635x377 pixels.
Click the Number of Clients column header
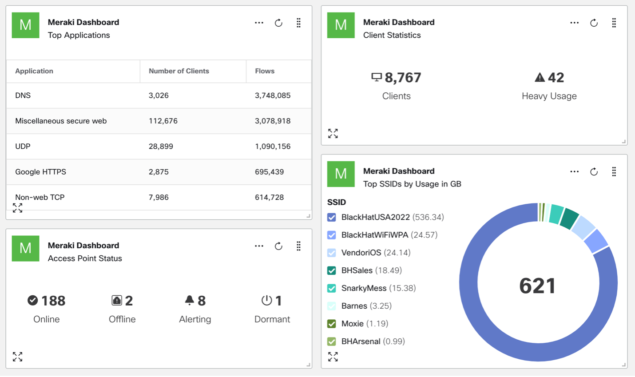(x=179, y=71)
